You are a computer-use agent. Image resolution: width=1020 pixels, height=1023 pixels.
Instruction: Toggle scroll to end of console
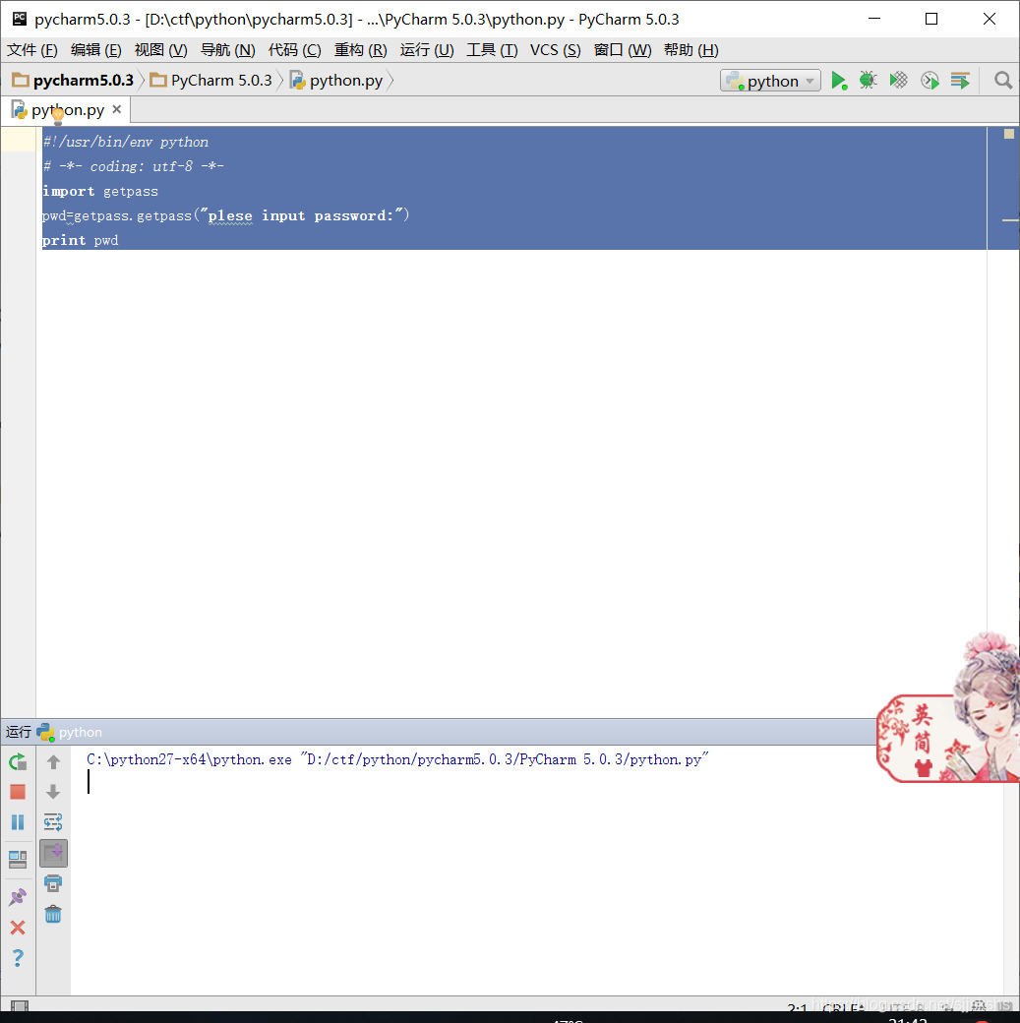[x=53, y=854]
